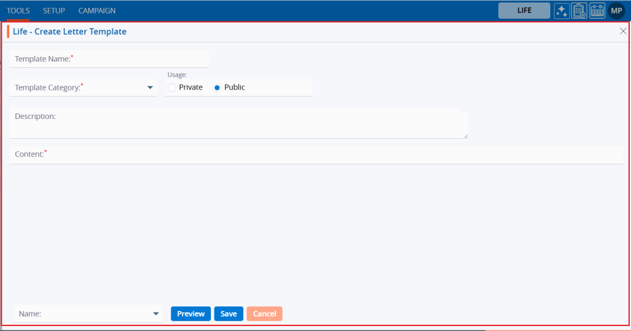The image size is (631, 331).
Task: Open the Name dropdown at bottom
Action: 155,314
